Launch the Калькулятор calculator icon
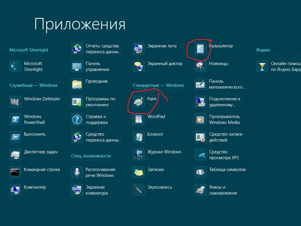This screenshot has width=301, height=226. 200,49
